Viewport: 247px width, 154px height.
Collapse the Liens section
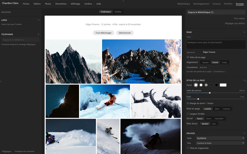point(39,20)
